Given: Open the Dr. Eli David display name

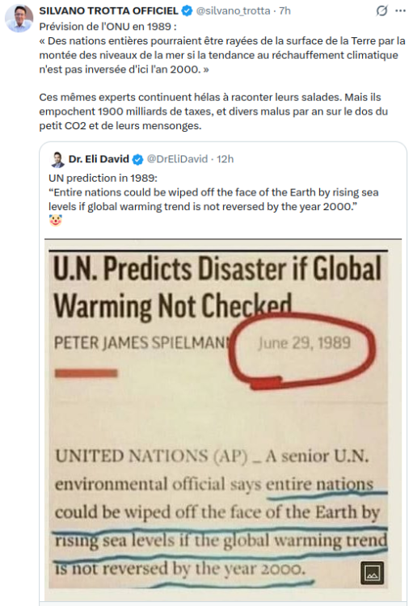Looking at the screenshot, I should pyautogui.click(x=99, y=159).
